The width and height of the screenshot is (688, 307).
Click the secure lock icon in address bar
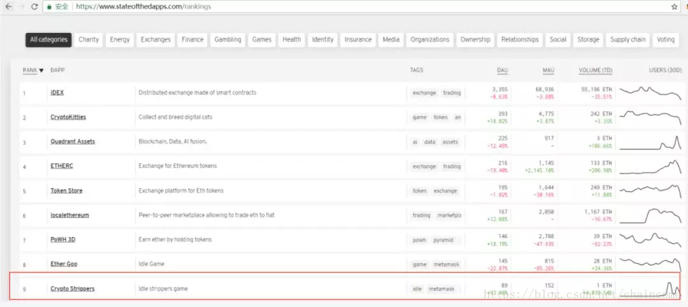click(49, 6)
